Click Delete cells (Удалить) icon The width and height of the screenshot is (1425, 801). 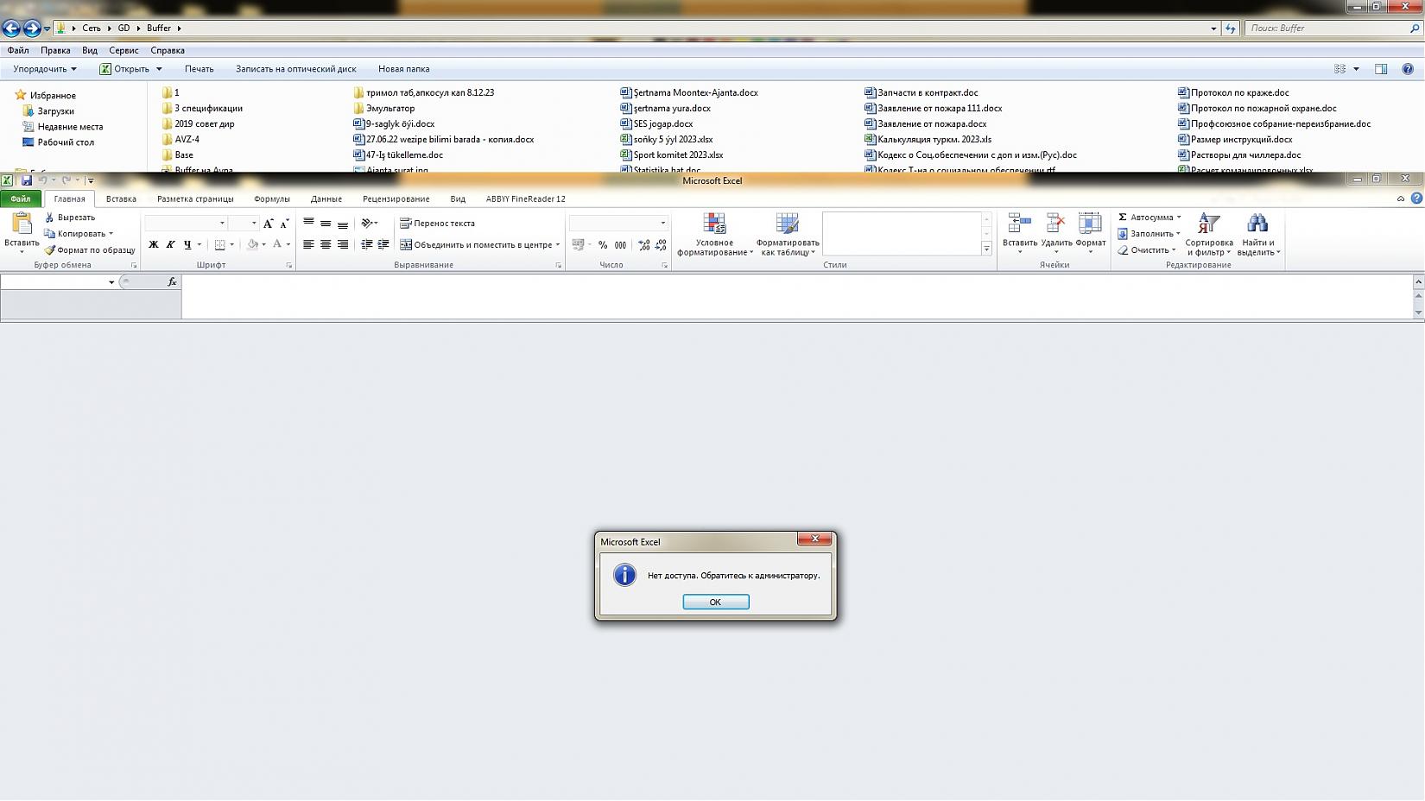click(x=1056, y=234)
